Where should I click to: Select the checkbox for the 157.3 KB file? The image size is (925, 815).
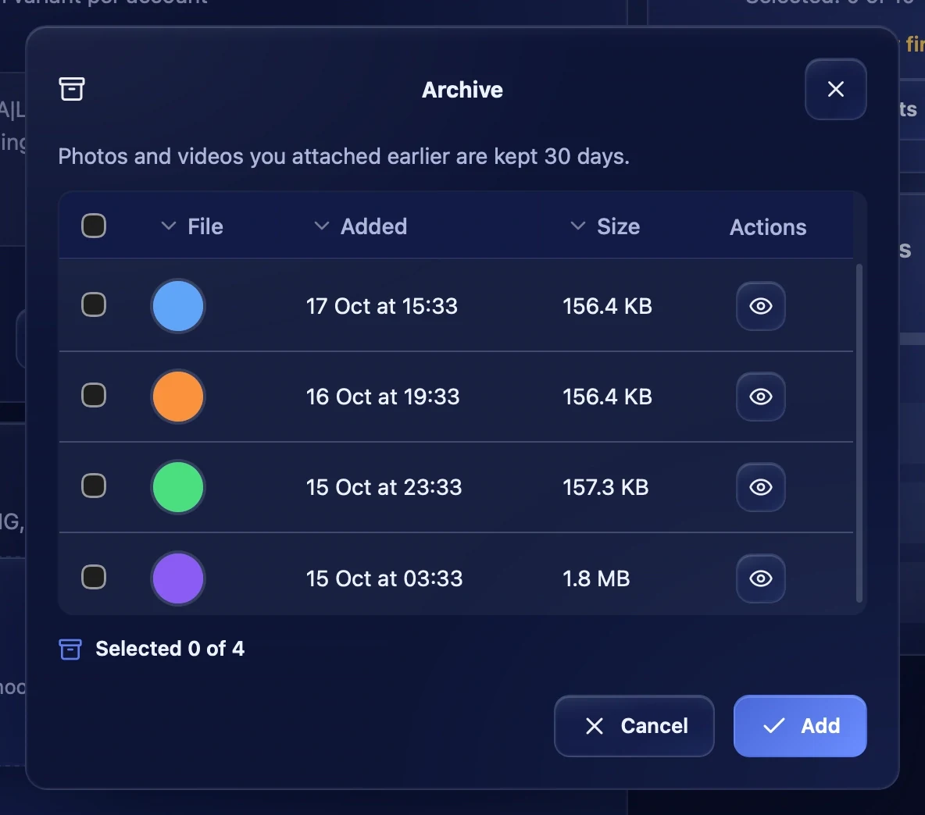click(x=94, y=486)
